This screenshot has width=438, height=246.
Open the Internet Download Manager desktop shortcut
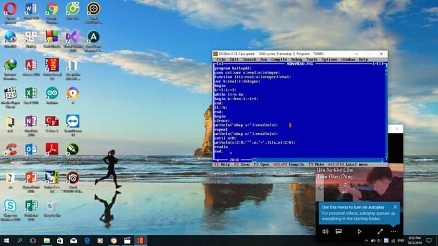[10, 65]
